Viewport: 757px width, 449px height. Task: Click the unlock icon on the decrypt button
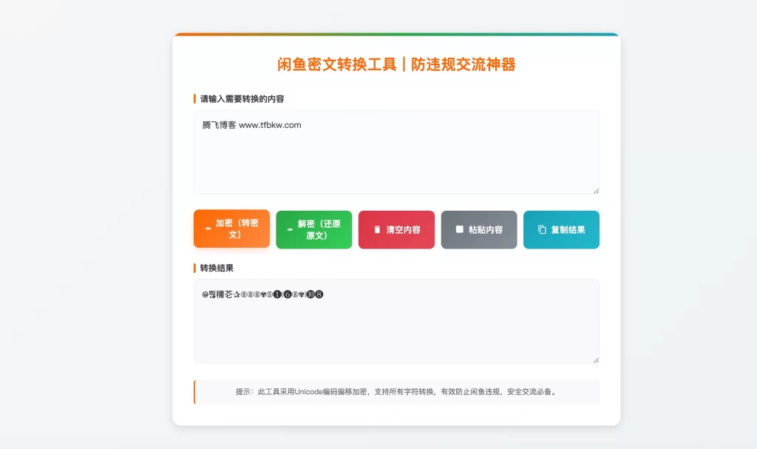tap(288, 229)
